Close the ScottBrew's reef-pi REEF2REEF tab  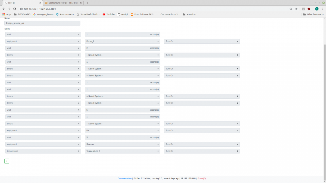tap(81, 3)
